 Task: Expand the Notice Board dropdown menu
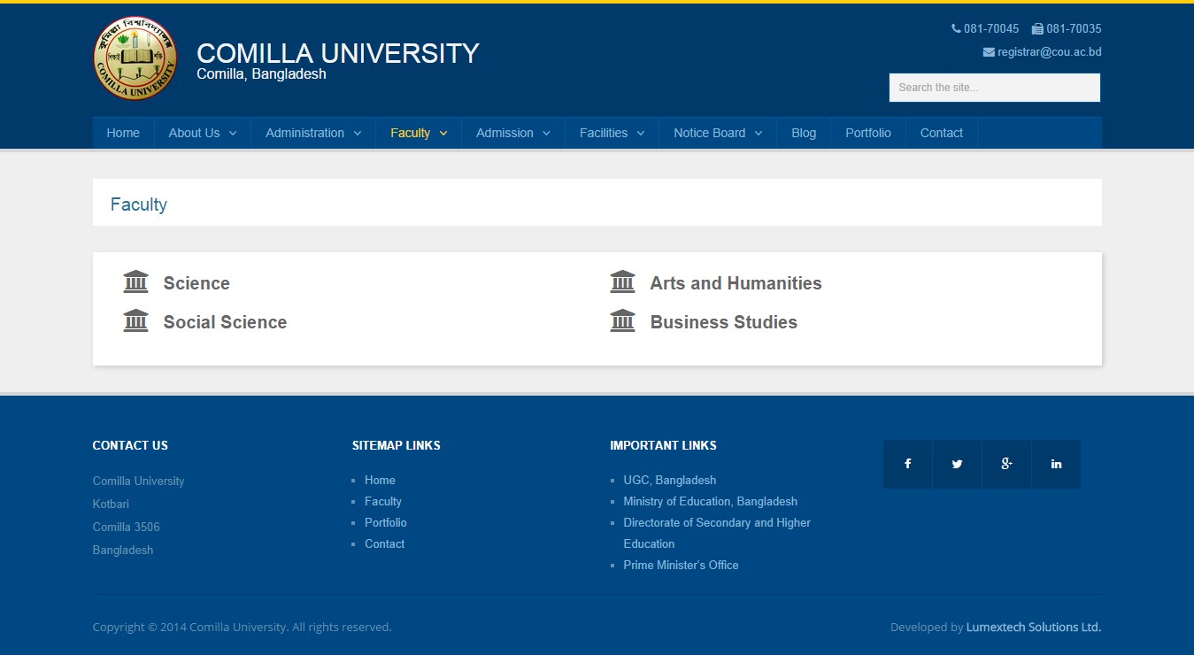pos(717,133)
